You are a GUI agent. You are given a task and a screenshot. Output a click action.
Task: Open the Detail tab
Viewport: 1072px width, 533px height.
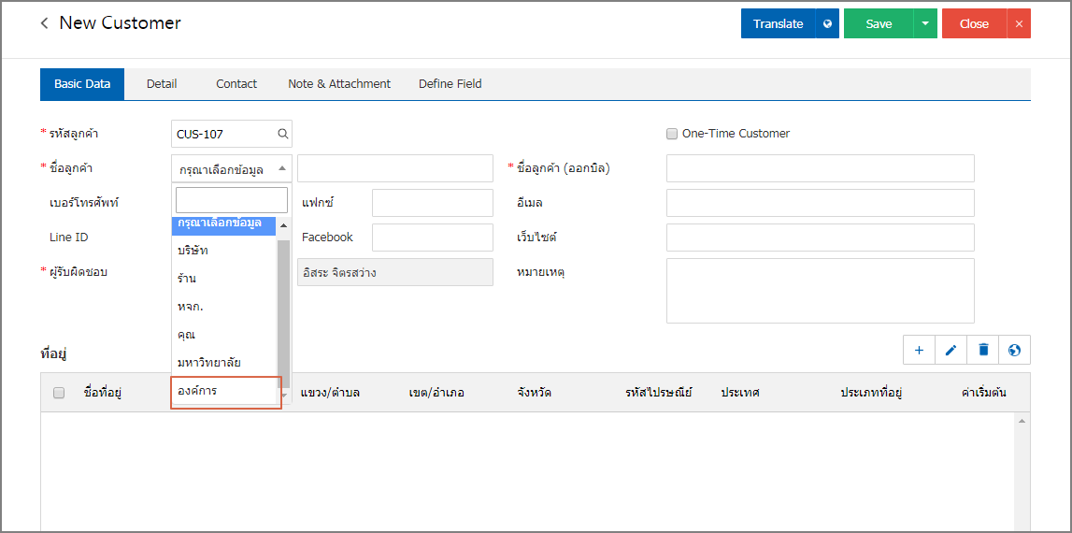coord(162,84)
